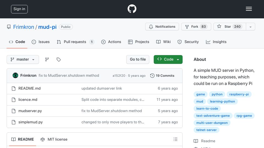The width and height of the screenshot is (264, 148).
Task: Click the README.md file icon
Action: click(14, 89)
